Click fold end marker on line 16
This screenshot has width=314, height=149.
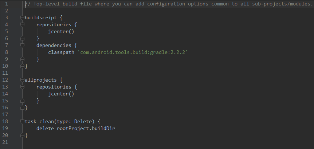tap(23, 107)
